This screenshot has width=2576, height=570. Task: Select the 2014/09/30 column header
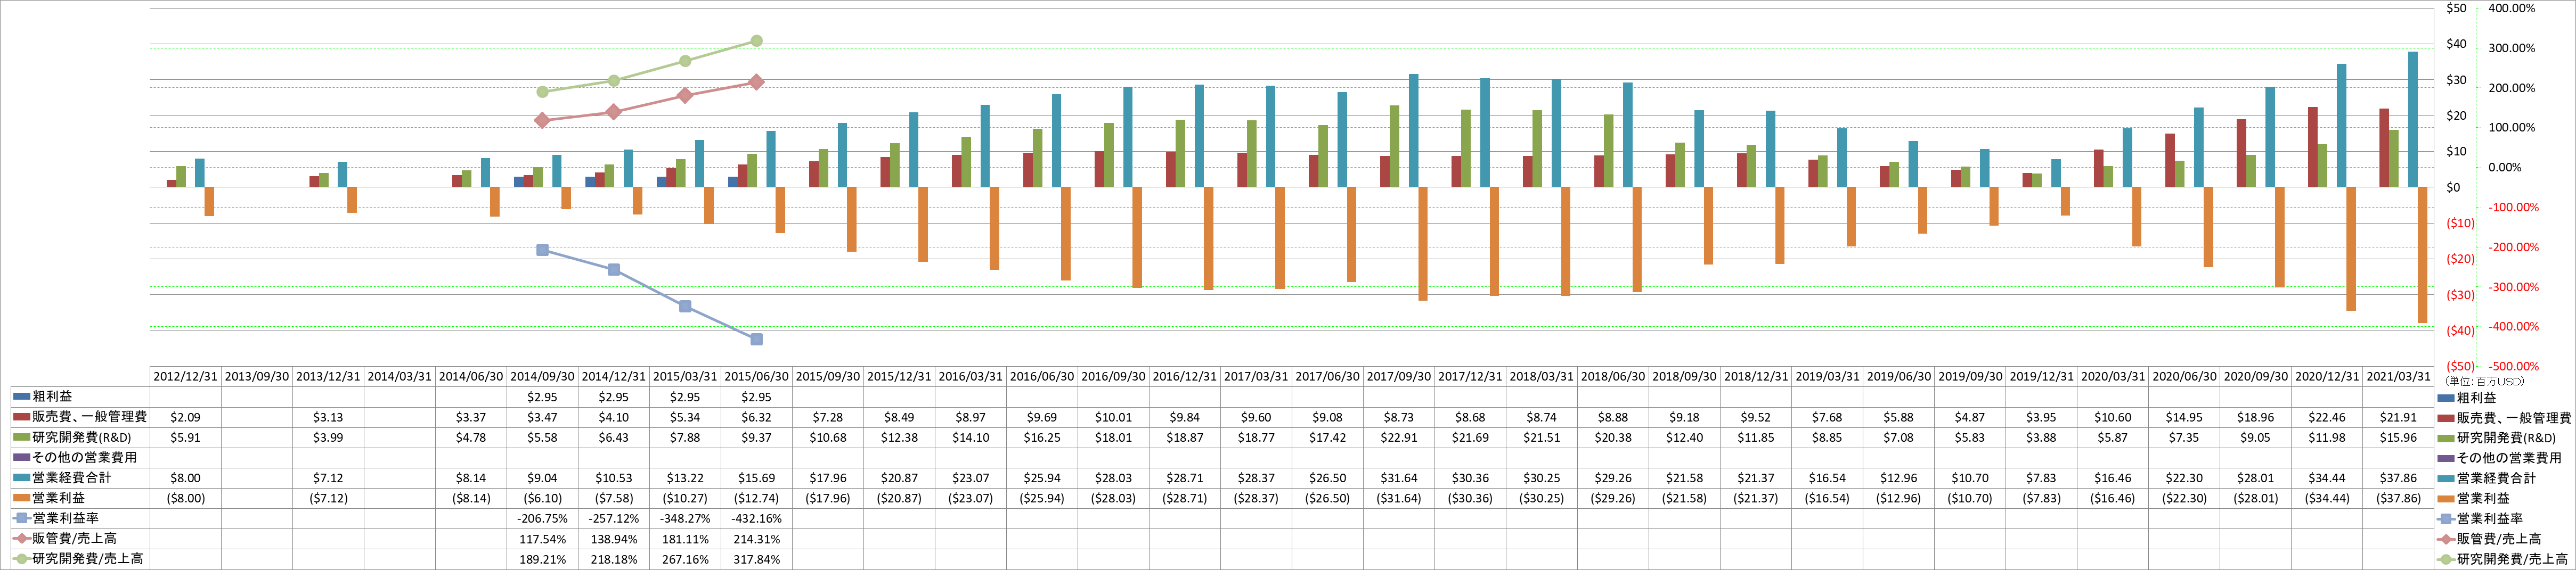[x=542, y=377]
